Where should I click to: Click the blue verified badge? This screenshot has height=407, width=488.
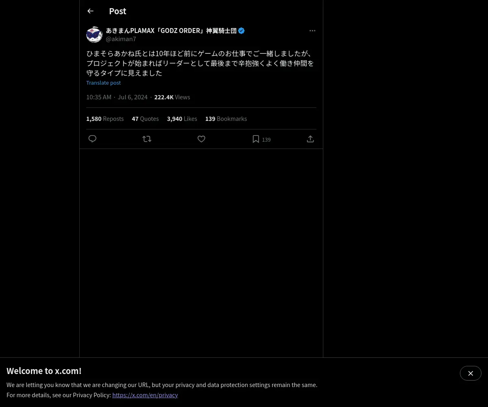[x=242, y=31]
